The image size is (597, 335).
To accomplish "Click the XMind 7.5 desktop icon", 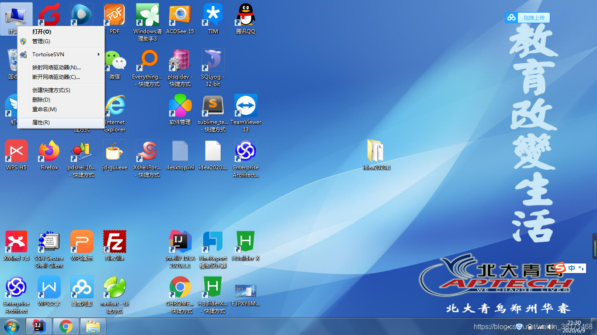I will 16,242.
